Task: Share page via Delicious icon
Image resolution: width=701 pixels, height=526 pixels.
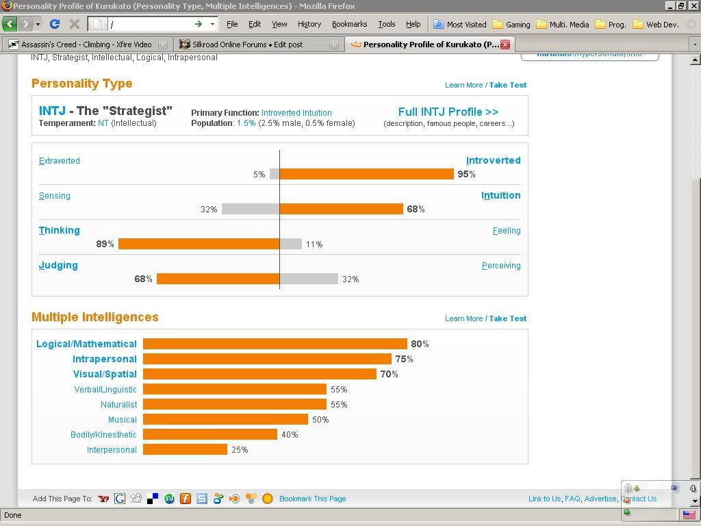Action: click(x=153, y=499)
